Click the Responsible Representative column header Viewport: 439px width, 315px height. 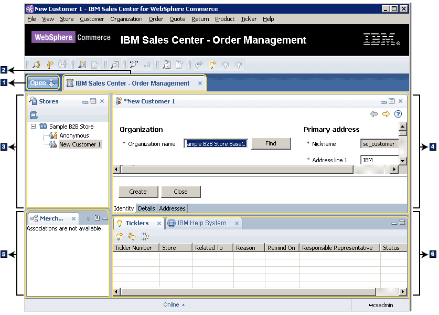(x=340, y=248)
